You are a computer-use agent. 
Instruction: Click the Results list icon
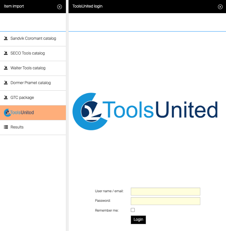pos(6,127)
